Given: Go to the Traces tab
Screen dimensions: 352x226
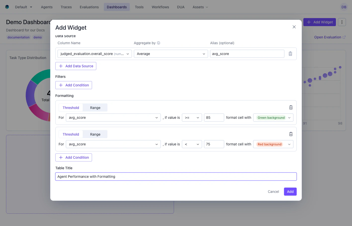Looking at the screenshot, I should click(66, 7).
